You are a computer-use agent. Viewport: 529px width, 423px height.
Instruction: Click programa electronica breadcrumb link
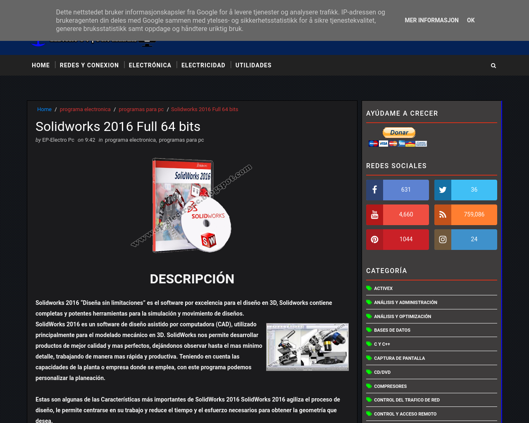point(85,109)
